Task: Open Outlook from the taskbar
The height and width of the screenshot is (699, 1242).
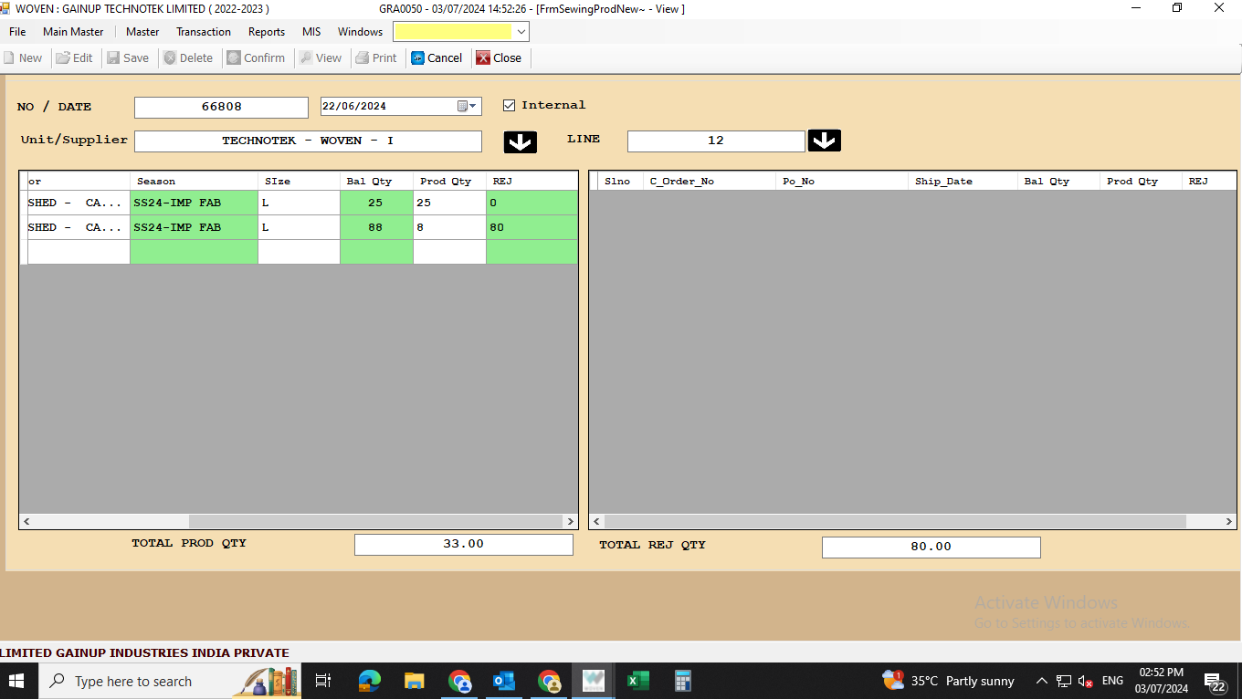Action: [503, 681]
